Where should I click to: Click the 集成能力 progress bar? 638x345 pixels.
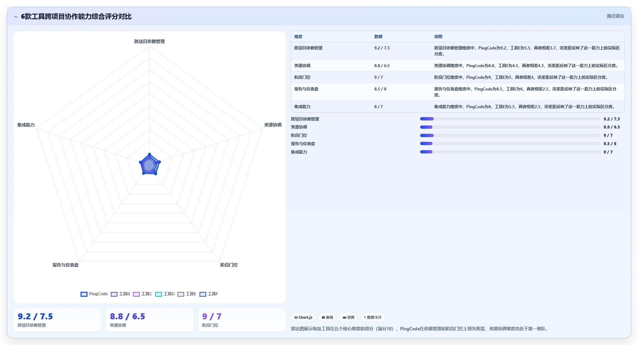(510, 152)
